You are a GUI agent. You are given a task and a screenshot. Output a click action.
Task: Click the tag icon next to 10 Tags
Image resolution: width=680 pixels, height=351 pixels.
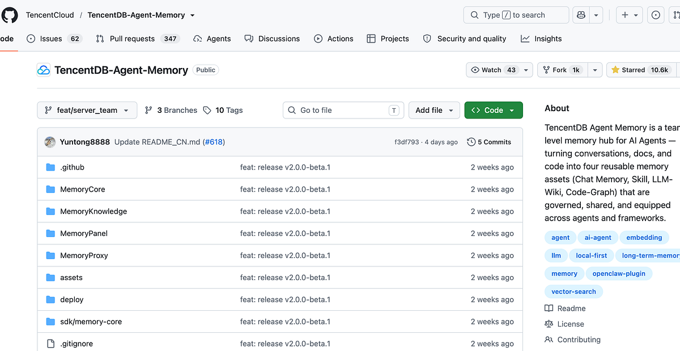click(x=207, y=111)
